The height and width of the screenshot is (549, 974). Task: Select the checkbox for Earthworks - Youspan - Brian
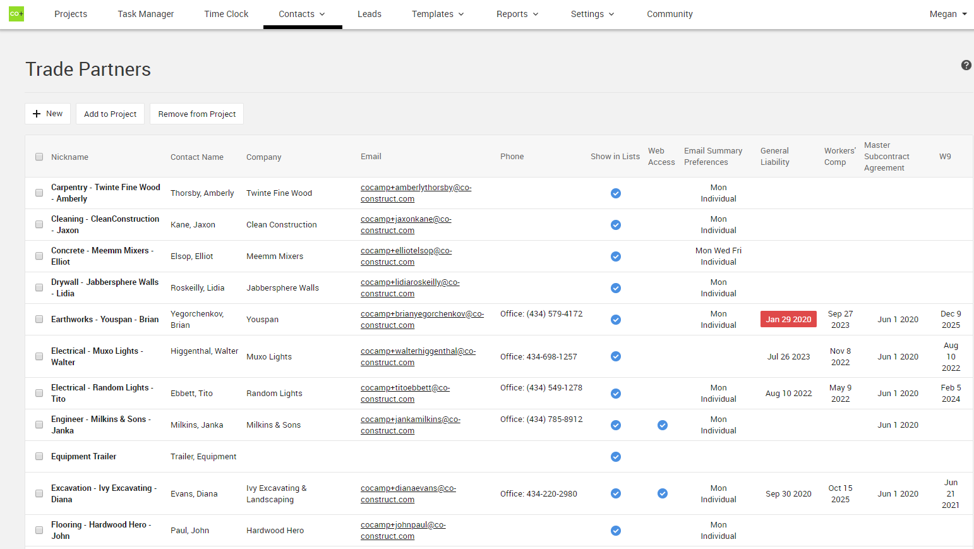39,319
